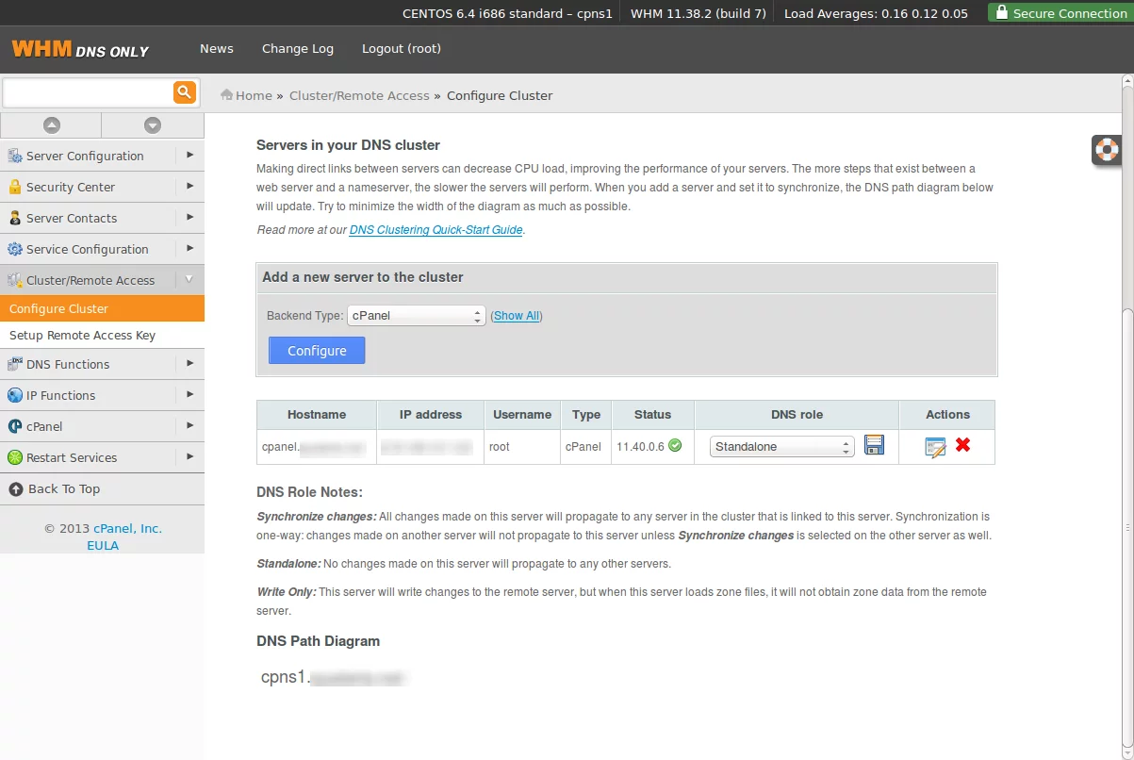Viewport: 1134px width, 760px height.
Task: Open the cPanel, Inc. link
Action: pyautogui.click(x=127, y=529)
